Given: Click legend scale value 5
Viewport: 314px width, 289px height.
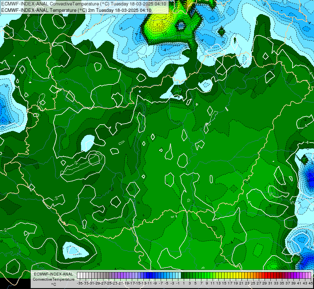Looking at the screenshot, I should 195,283.
